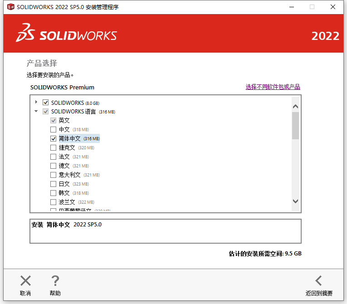This screenshot has height=304, width=347.
Task: Click the scroll down arrow of product list
Action: pos(295,201)
